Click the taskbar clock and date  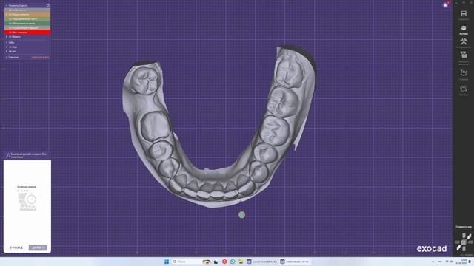pyautogui.click(x=461, y=262)
